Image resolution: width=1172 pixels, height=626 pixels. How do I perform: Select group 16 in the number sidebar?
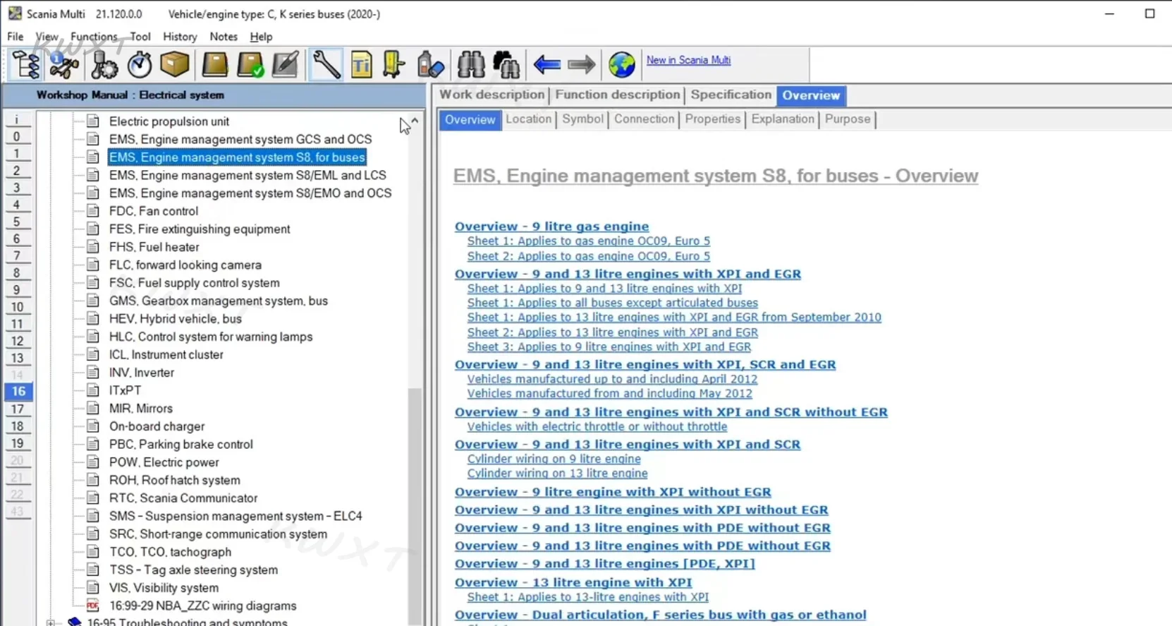coord(18,392)
